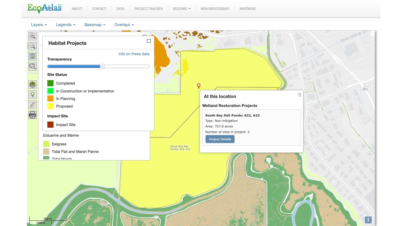The image size is (402, 226).
Task: Go to the Project Tracker menu item
Action: pos(148,9)
